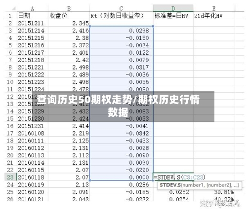Image resolution: width=247 pixels, height=214 pixels.
Task: Select closing price 2.416
Action: (69, 31)
